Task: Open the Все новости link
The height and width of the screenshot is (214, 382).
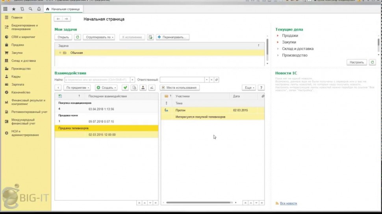Action: [289, 203]
